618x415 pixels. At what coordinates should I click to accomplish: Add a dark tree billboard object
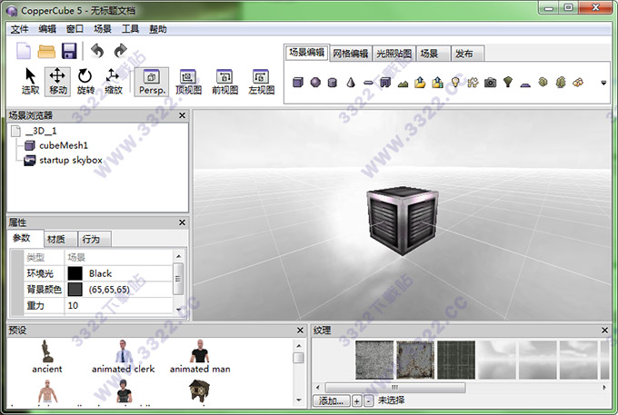point(508,83)
